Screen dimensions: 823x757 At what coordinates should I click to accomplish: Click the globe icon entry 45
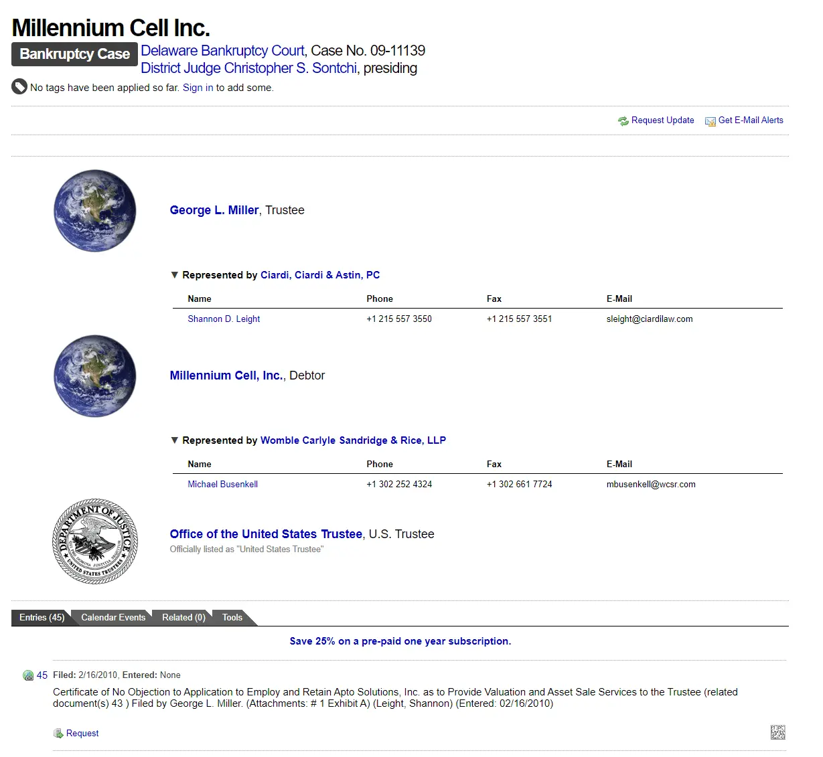(x=28, y=675)
